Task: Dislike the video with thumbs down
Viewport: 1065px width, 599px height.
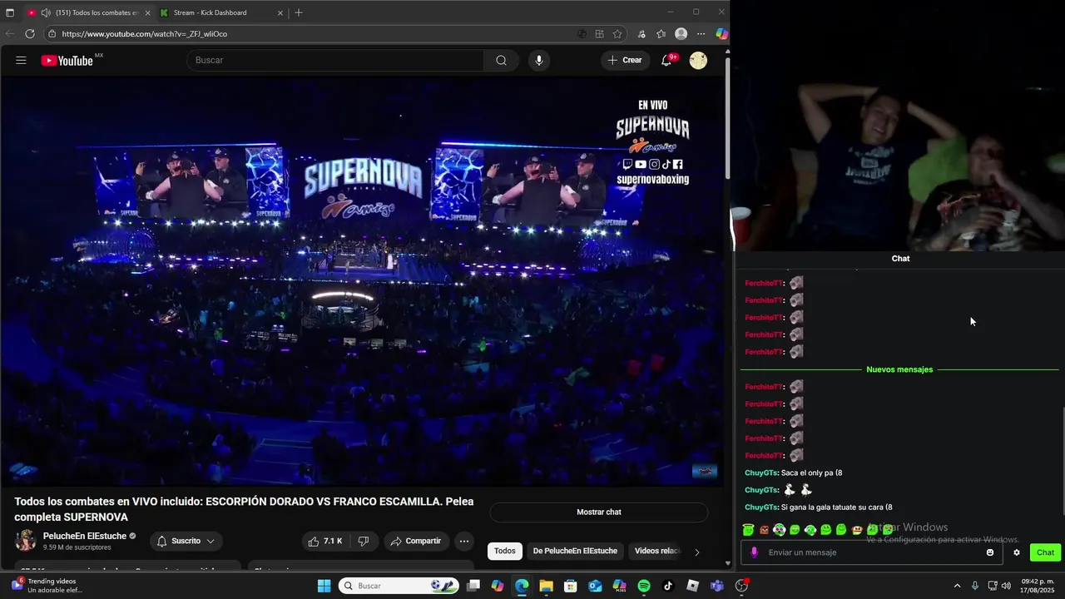Action: [x=364, y=541]
